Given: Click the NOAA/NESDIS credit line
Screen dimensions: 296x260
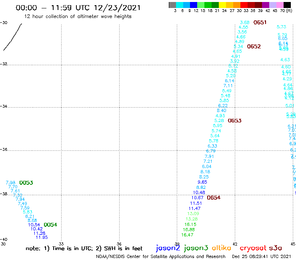Looking at the screenshot, I should pyautogui.click(x=161, y=256).
